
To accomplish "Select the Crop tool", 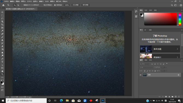I will click(x=2, y=25).
